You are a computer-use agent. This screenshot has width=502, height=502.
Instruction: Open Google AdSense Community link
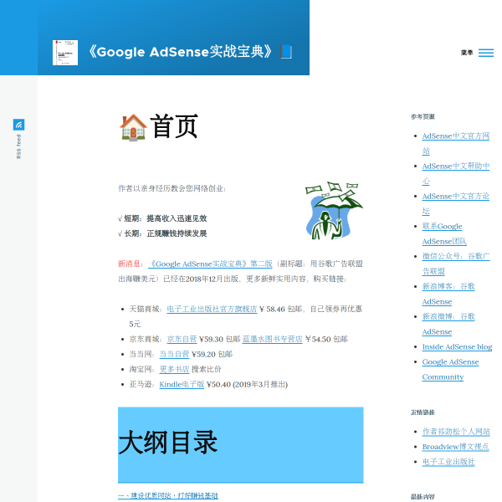tap(450, 369)
